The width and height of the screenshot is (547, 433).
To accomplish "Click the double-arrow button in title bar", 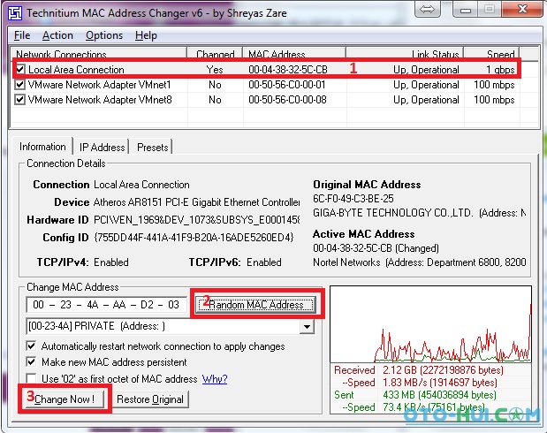I will coord(428,10).
